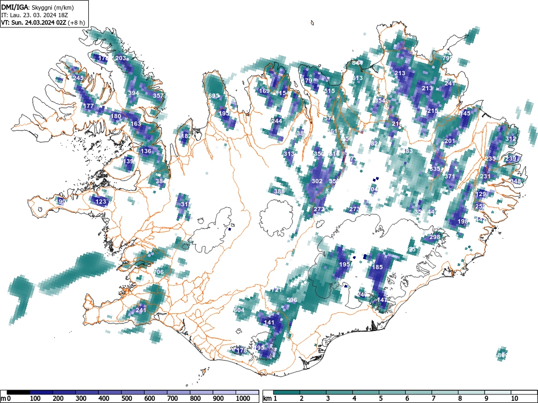Image resolution: width=538 pixels, height=403 pixels.
Task: Click the '215' visibility value in the northeast
Action: 433,111
